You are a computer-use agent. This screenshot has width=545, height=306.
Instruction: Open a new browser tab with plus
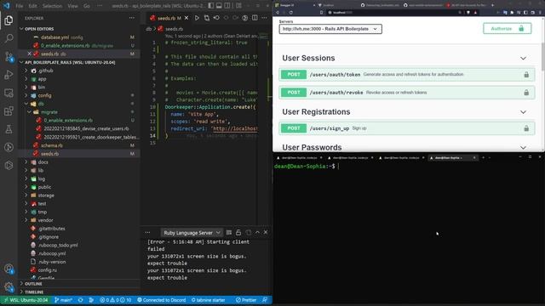click(x=492, y=5)
